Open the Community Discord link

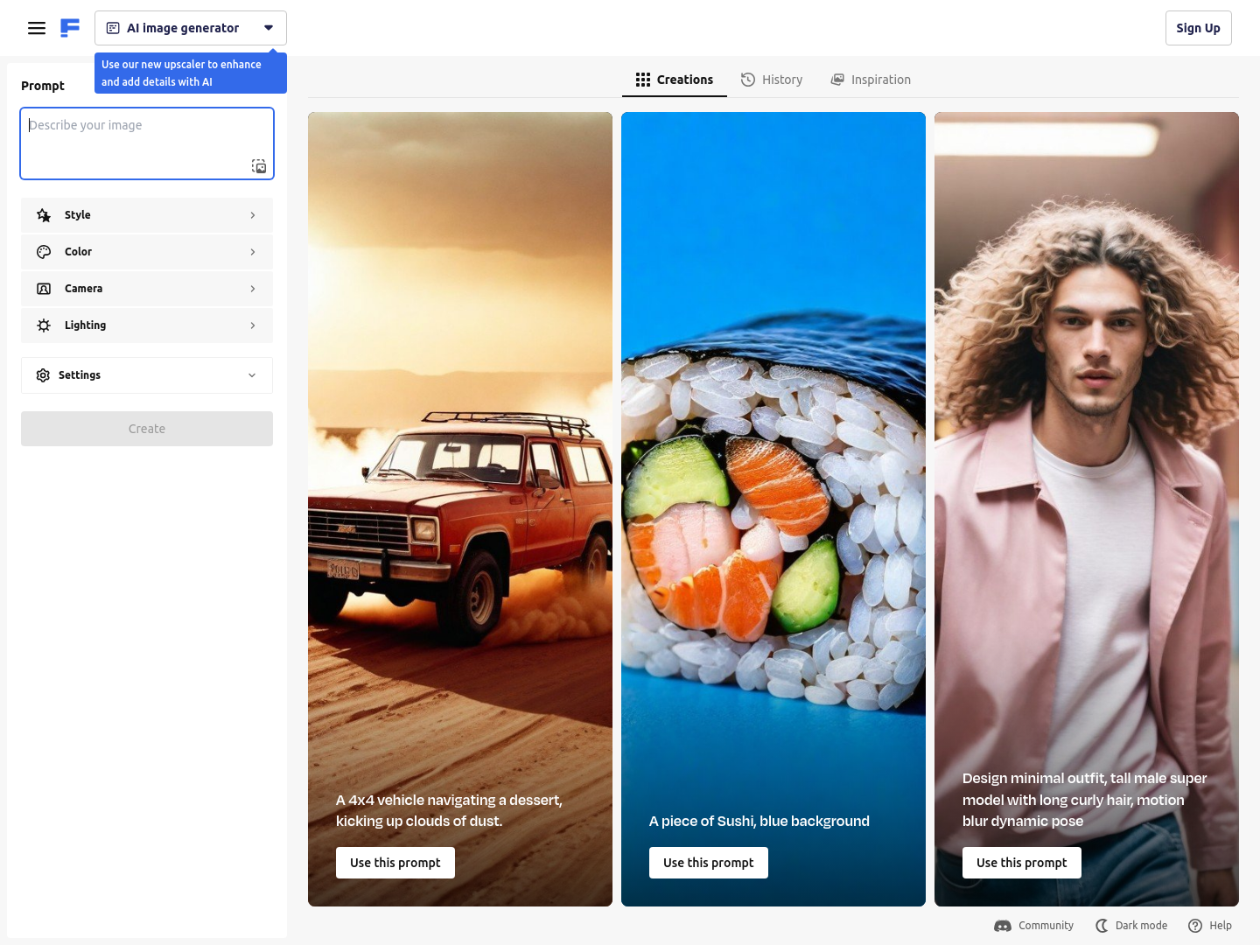[1034, 926]
